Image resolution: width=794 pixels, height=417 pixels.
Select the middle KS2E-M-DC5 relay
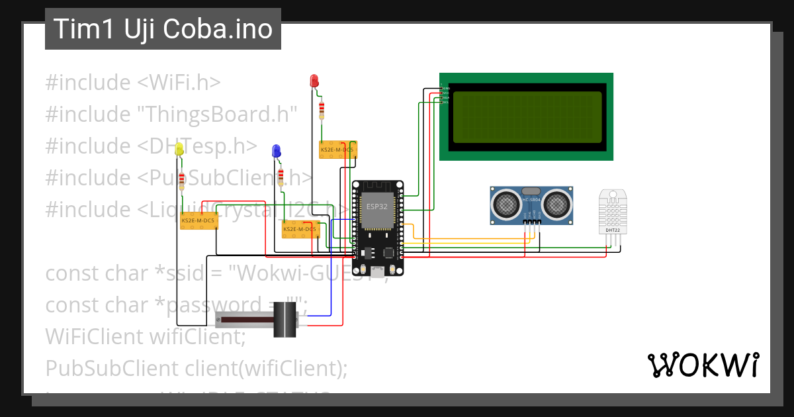coord(301,230)
